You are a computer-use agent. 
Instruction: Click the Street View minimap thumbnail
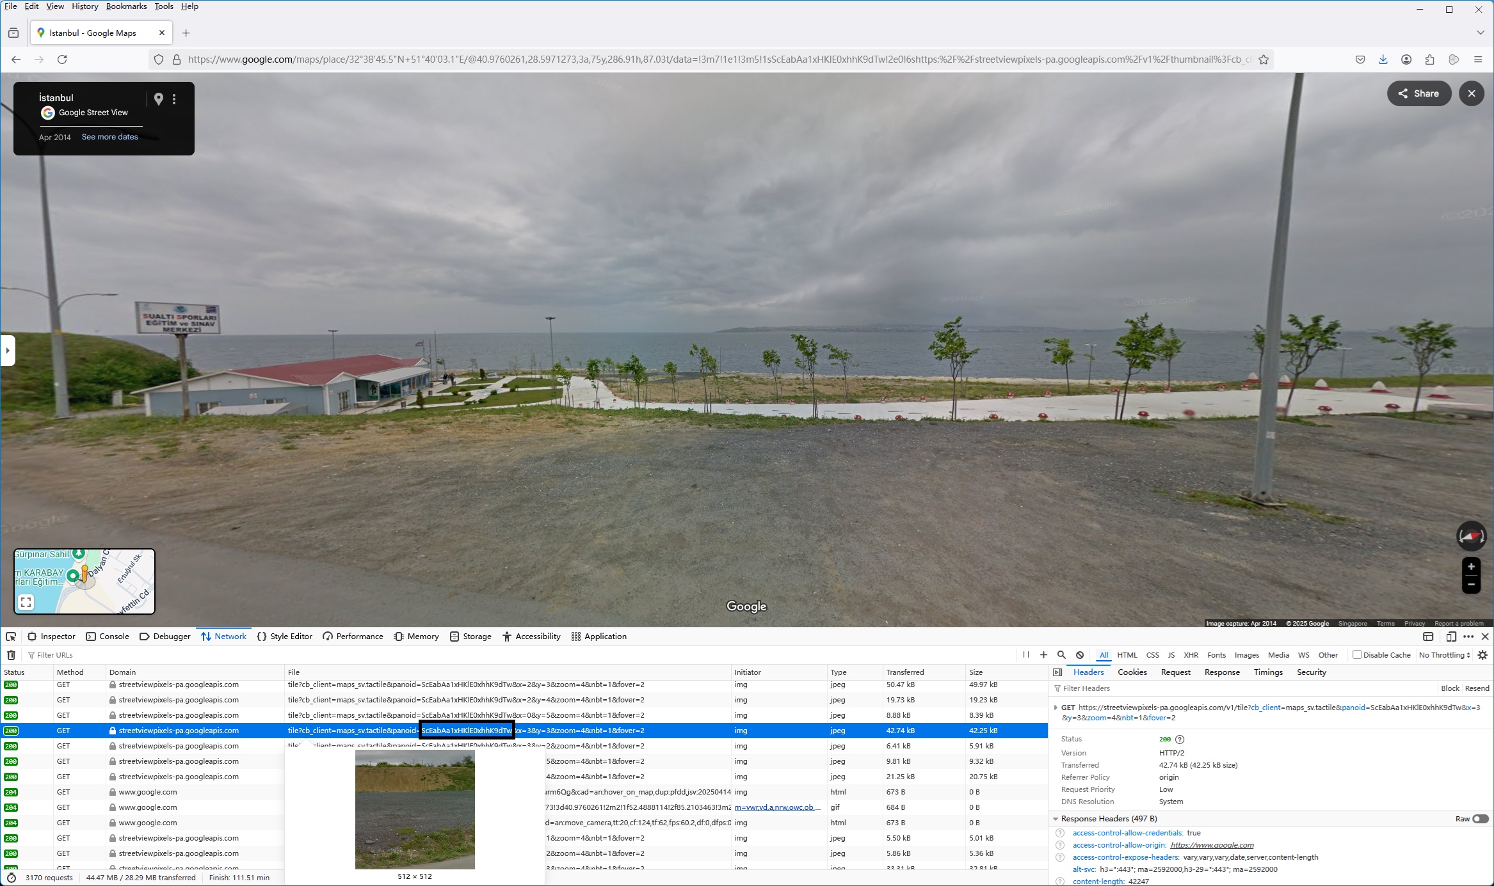pyautogui.click(x=84, y=581)
